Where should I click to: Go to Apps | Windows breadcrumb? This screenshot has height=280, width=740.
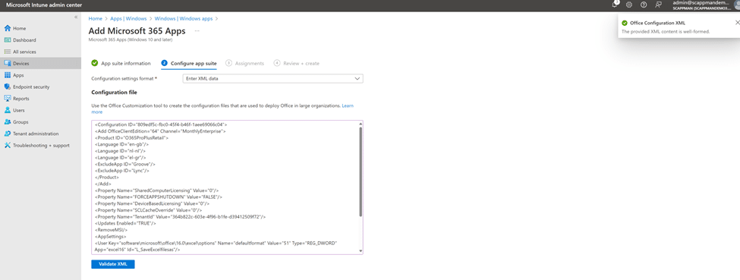click(x=128, y=18)
